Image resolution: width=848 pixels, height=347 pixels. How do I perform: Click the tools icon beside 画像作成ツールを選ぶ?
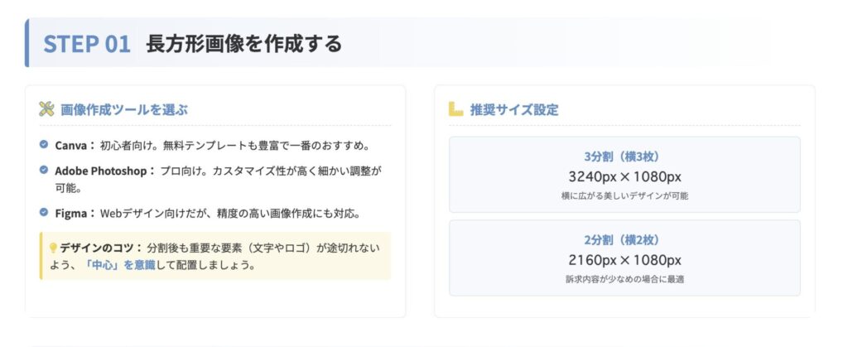click(x=46, y=109)
